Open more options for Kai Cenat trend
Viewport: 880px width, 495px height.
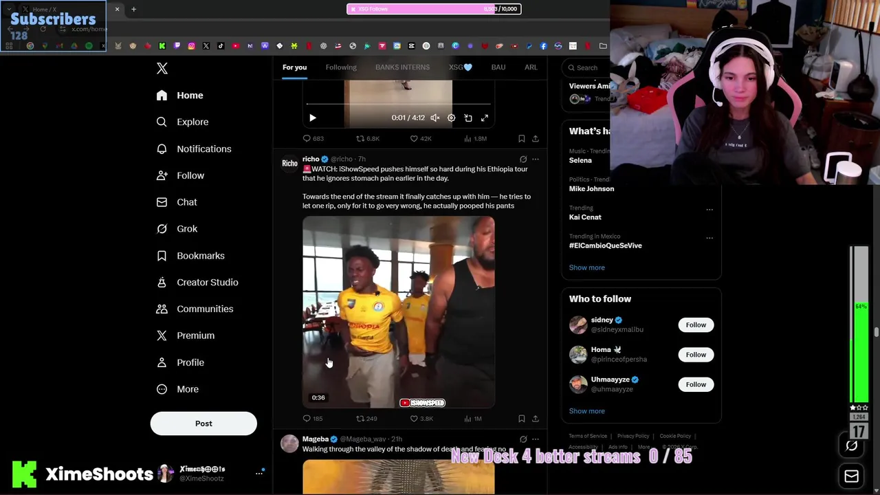[709, 209]
